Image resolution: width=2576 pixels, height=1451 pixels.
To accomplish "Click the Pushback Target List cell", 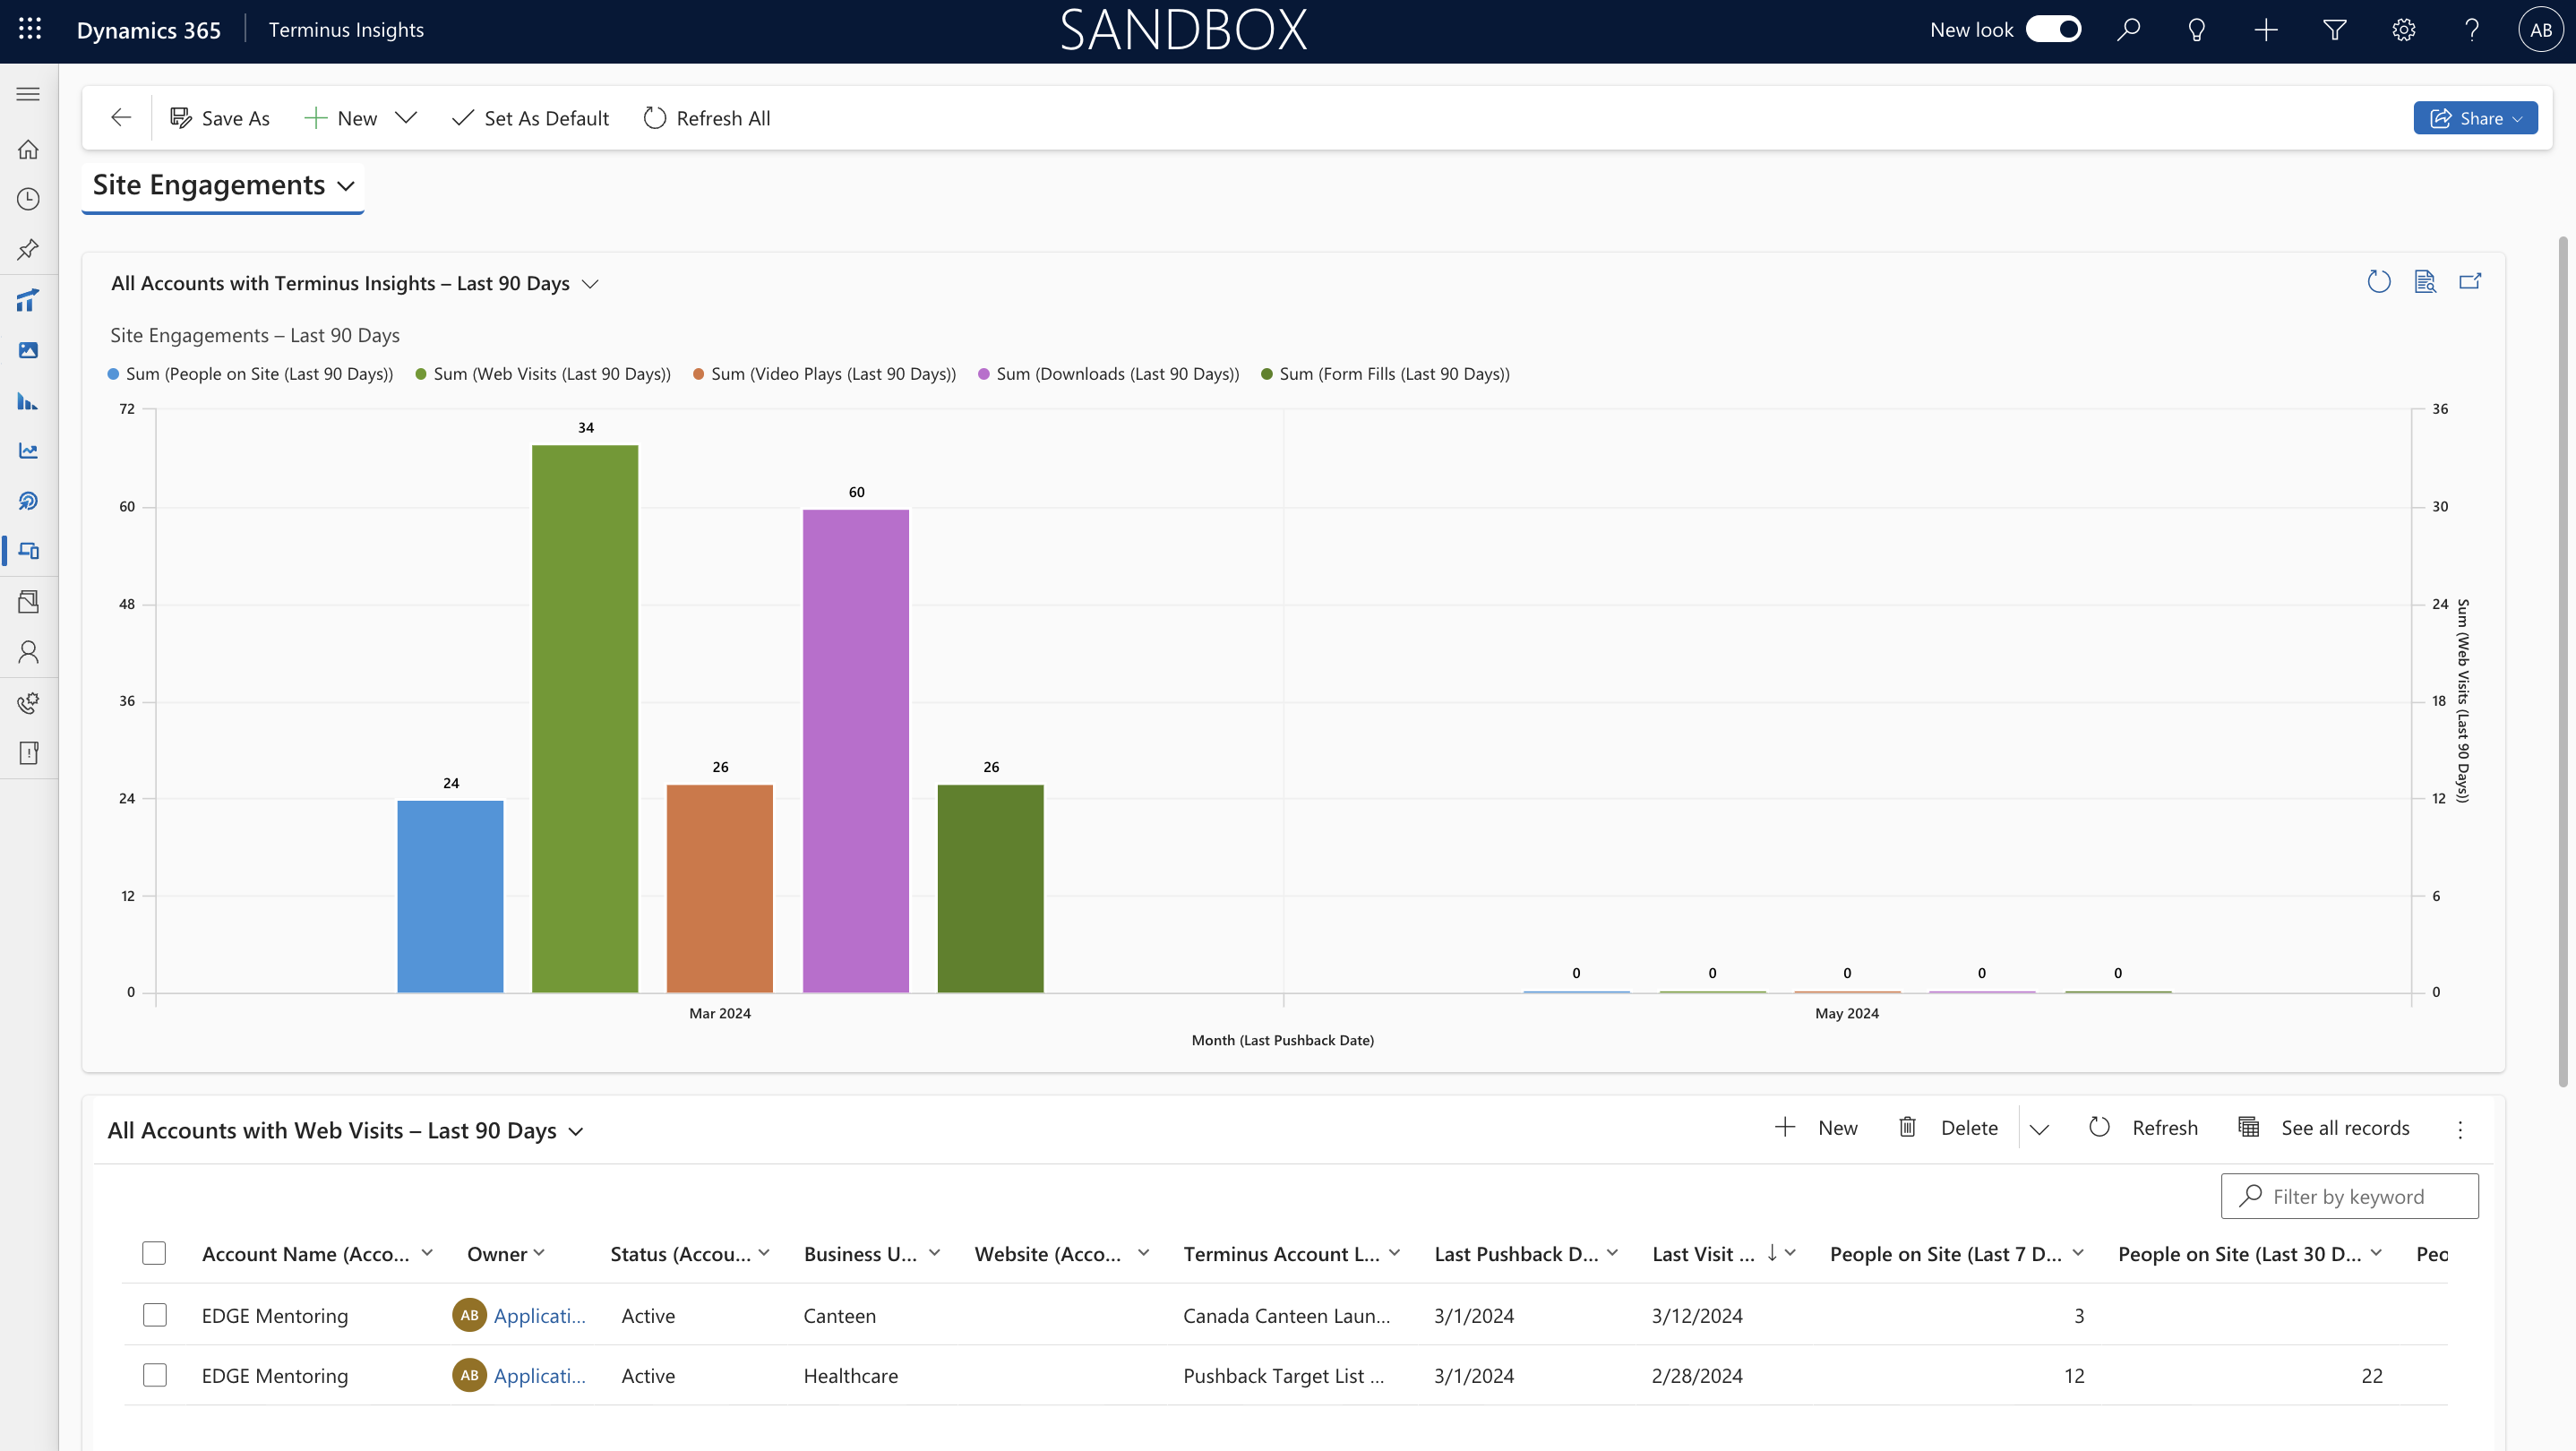I will [1284, 1376].
